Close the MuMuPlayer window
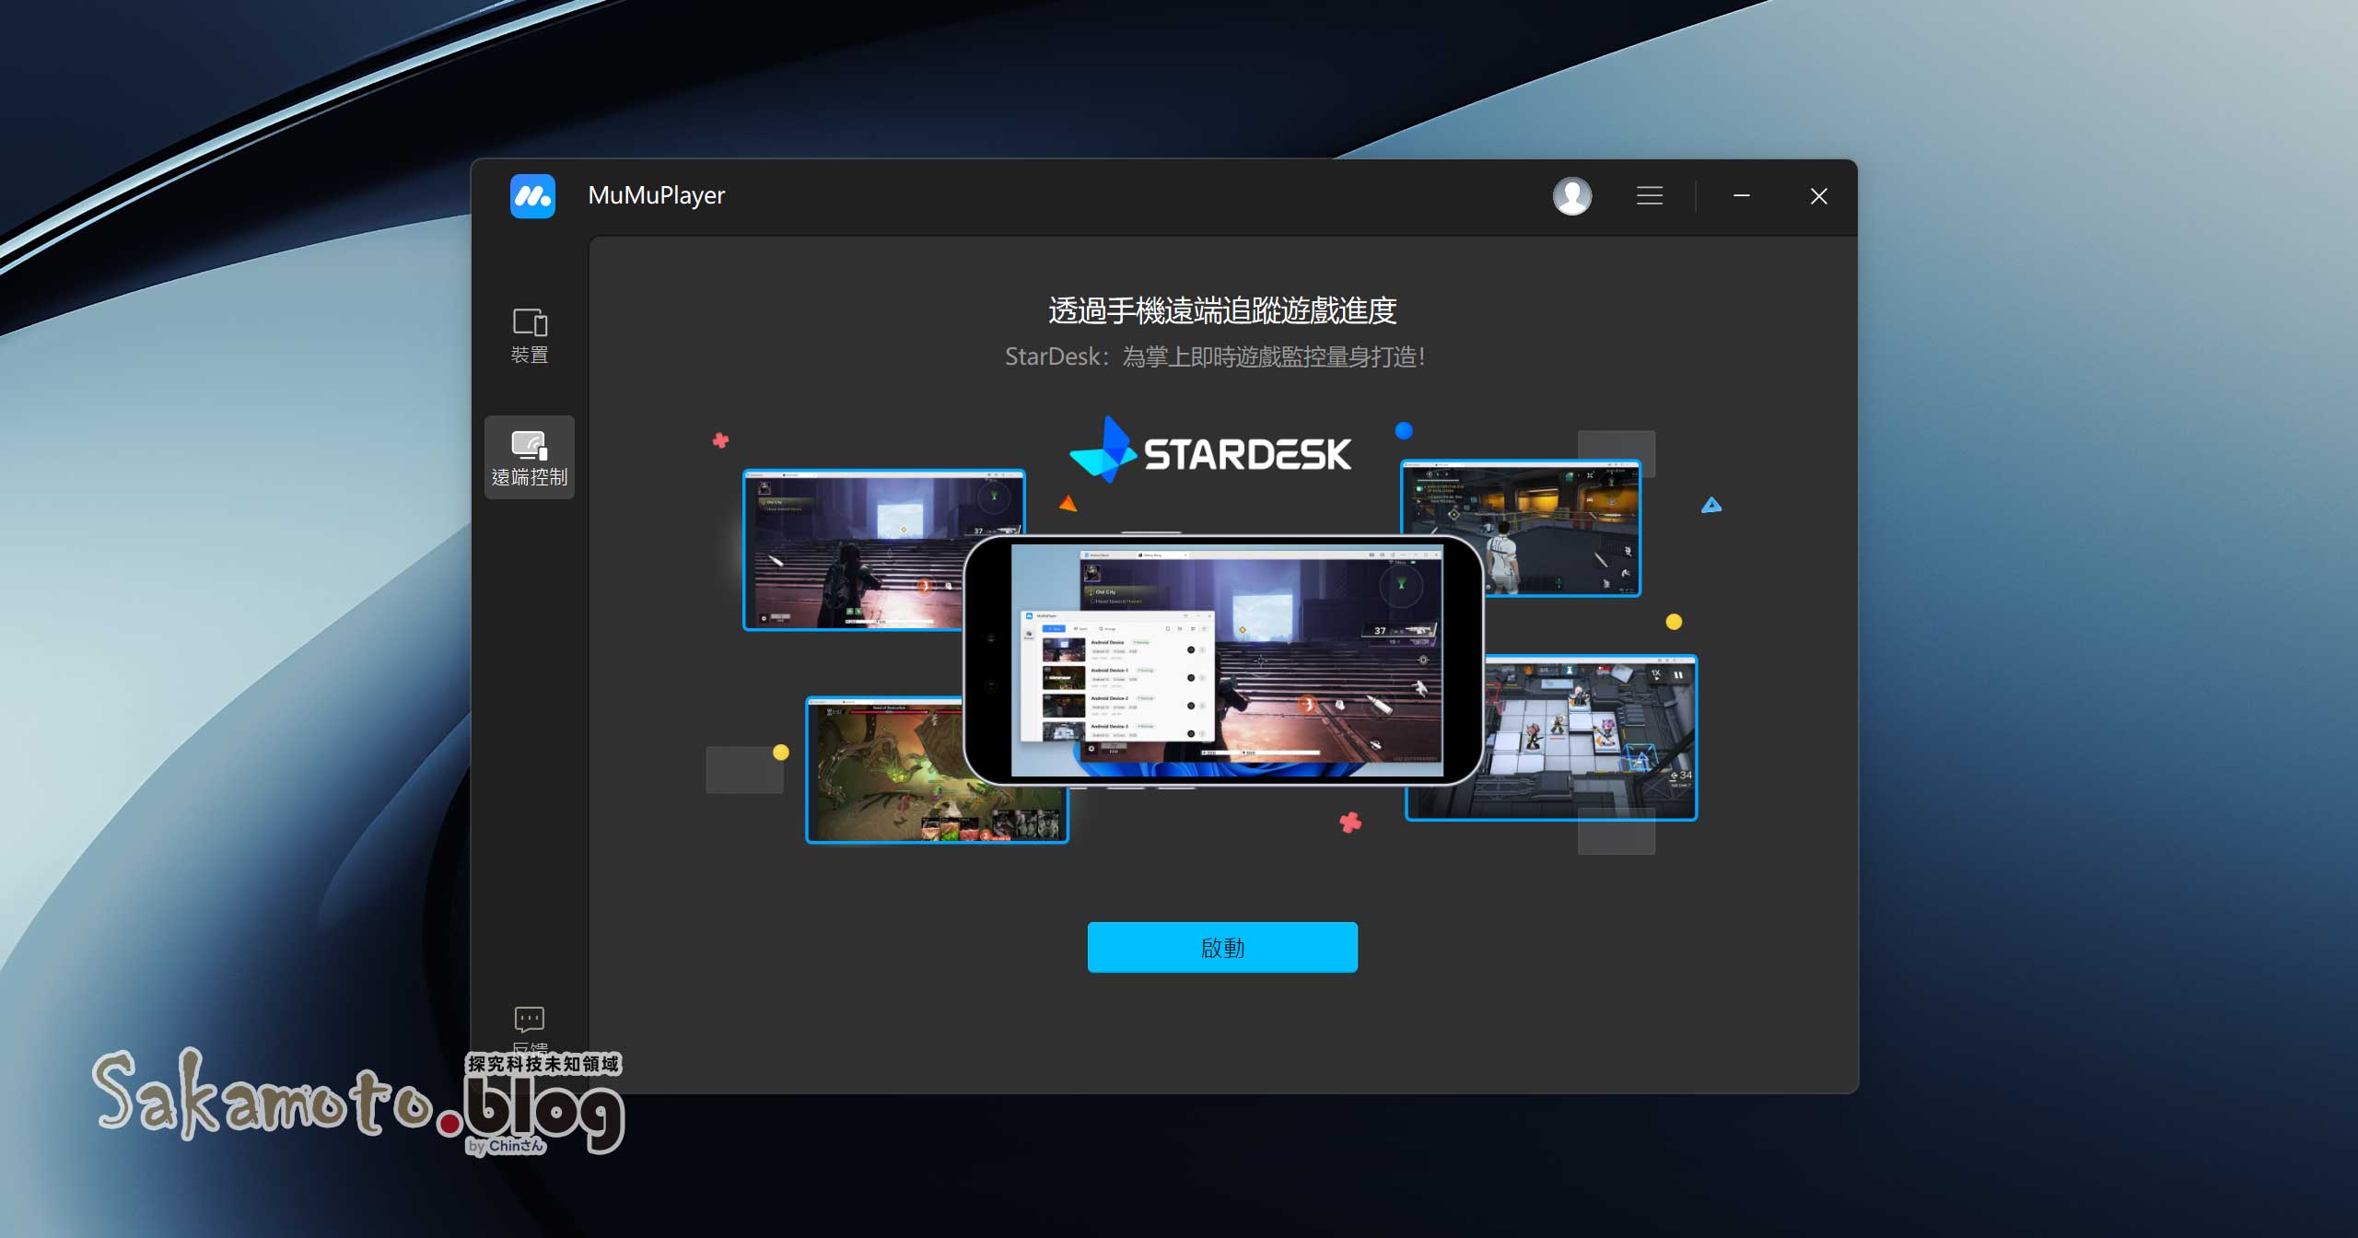 click(x=1819, y=196)
